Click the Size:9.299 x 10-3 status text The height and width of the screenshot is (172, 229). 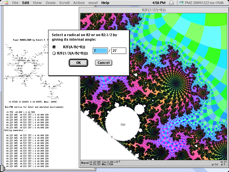pyautogui.click(x=110, y=162)
